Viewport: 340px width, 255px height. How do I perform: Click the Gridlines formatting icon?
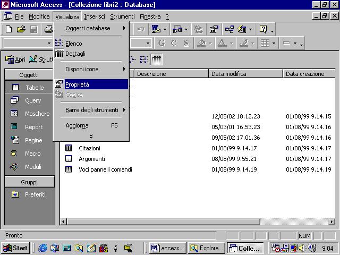click(x=265, y=43)
